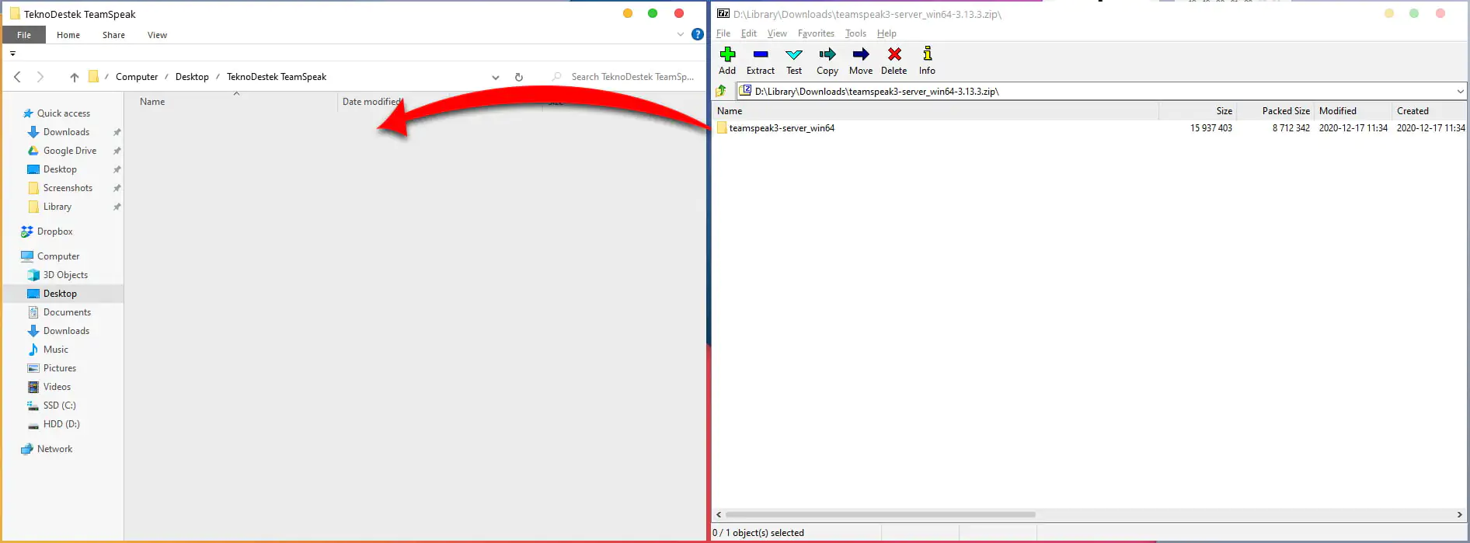Go back in File Explorer
This screenshot has width=1470, height=543.
point(18,77)
